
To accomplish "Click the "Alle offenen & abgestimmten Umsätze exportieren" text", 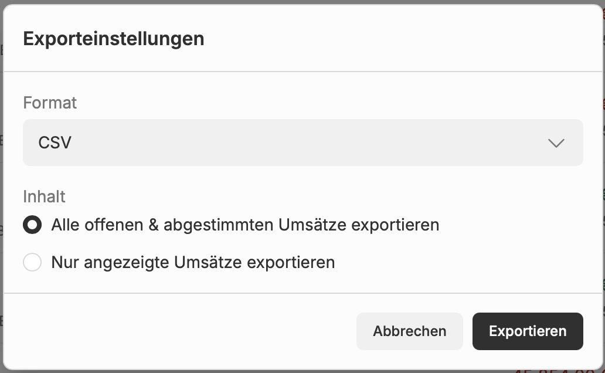I will tap(245, 225).
